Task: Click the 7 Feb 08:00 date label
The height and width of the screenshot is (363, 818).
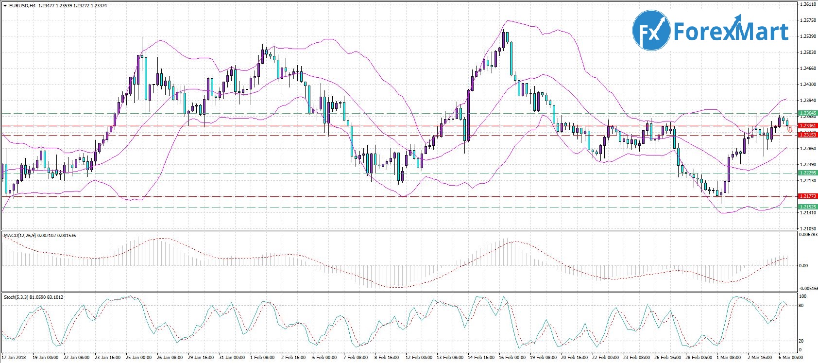Action: (x=356, y=358)
